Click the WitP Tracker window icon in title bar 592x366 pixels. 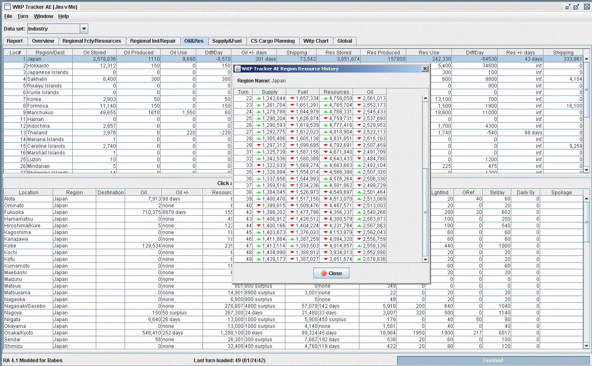tap(7, 7)
